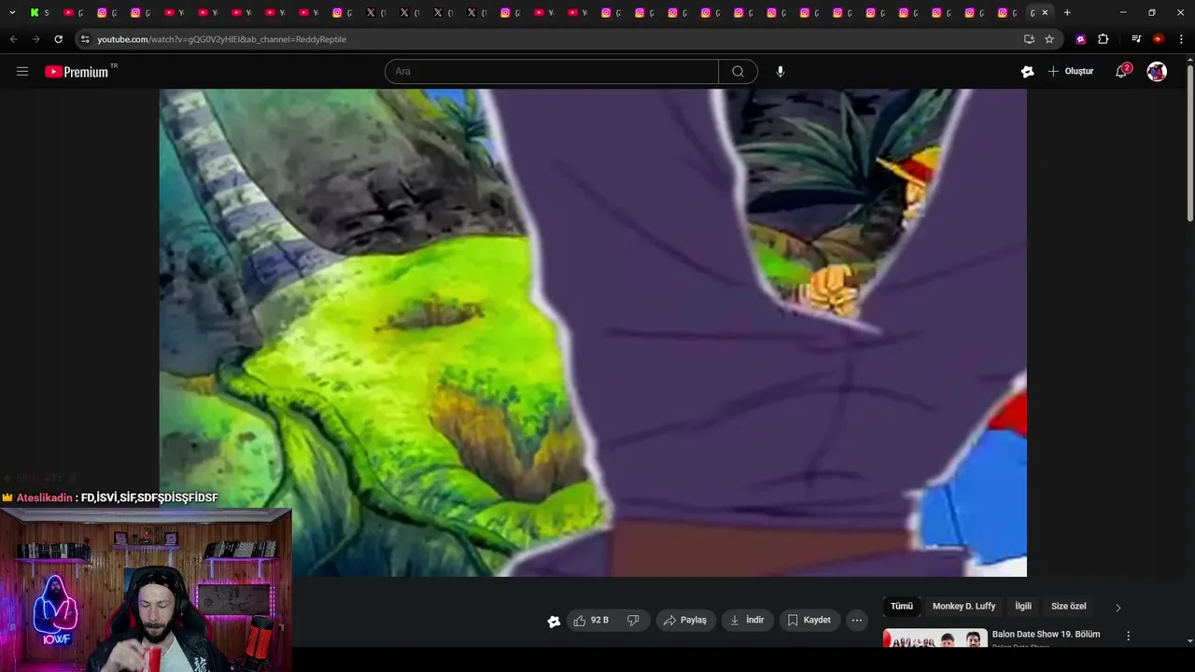Open the account avatar menu
This screenshot has width=1195, height=672.
(x=1157, y=71)
